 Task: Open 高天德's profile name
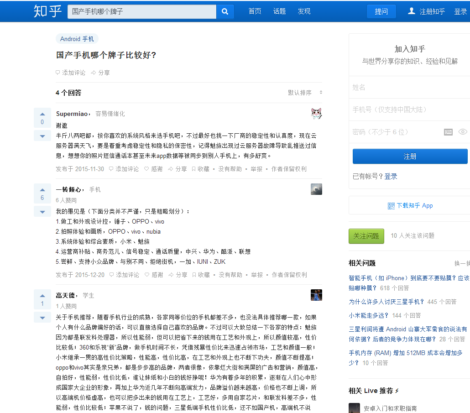click(x=65, y=296)
